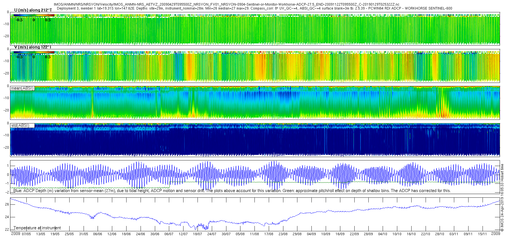Click the '-10' depth tick of the U panel
Image resolution: width=505 pixels, height=238 pixels.
point(6,24)
